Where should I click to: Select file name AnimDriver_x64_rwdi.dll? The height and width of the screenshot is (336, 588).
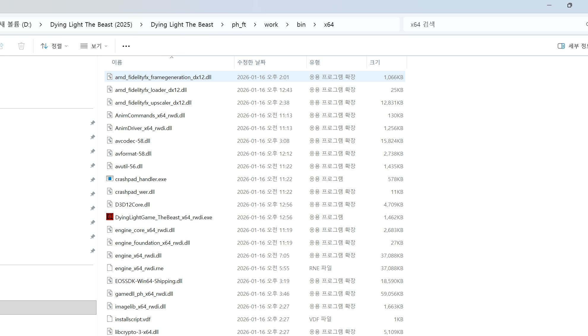coord(143,128)
